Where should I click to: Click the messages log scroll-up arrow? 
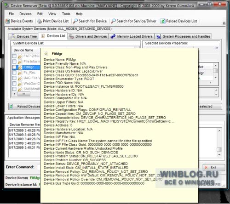(219, 130)
